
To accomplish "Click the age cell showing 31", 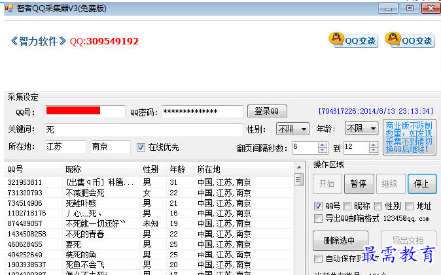I will [173, 183].
